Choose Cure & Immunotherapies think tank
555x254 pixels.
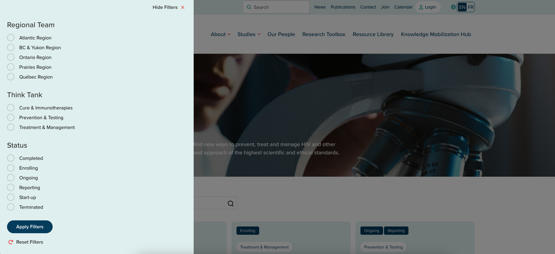(x=11, y=108)
